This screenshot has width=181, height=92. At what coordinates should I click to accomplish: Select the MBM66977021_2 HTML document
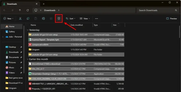click(76, 84)
